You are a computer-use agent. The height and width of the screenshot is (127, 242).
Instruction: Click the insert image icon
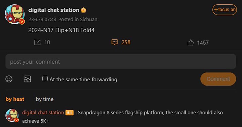[27, 79]
